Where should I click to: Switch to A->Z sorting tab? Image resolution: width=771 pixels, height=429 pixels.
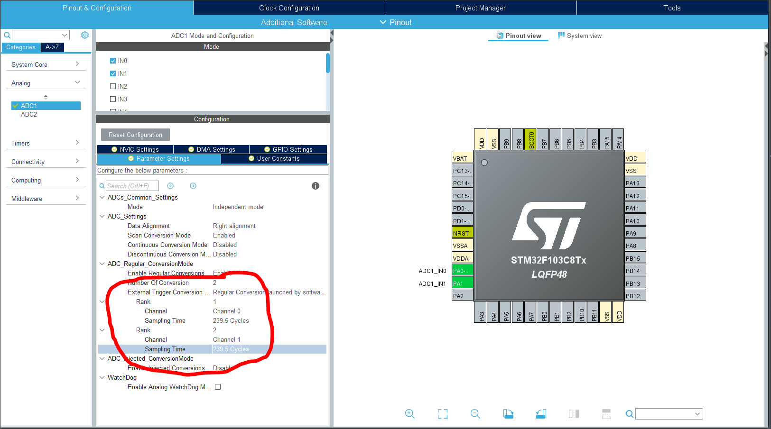52,47
